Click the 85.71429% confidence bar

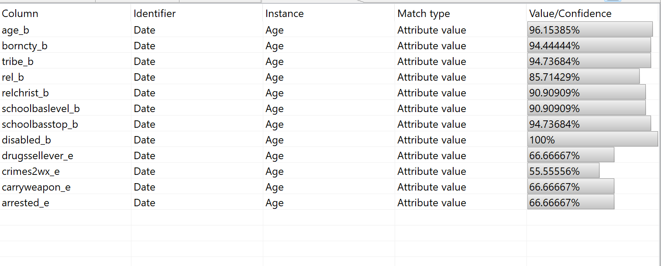click(x=583, y=77)
